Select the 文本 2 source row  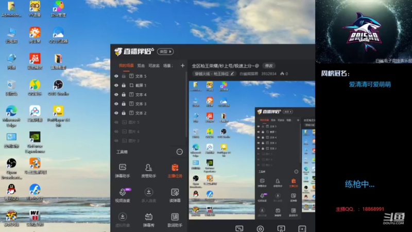pyautogui.click(x=148, y=113)
